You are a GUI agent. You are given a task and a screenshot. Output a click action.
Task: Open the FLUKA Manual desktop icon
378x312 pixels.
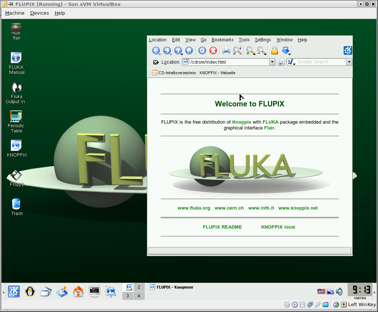point(16,63)
